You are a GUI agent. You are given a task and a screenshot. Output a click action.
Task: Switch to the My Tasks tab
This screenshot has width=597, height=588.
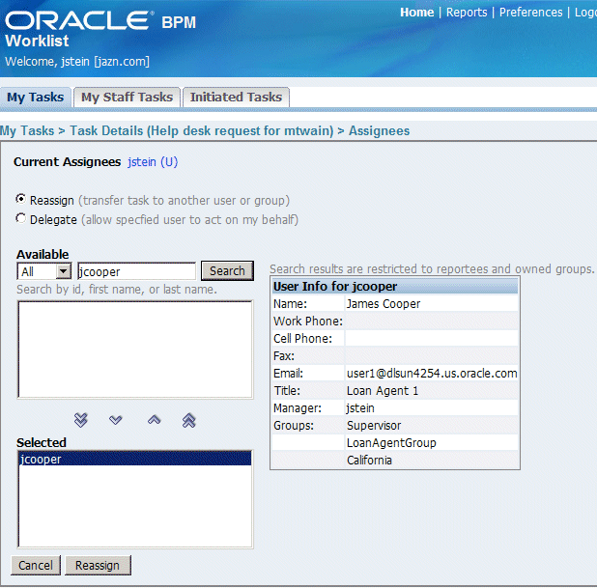(x=36, y=98)
